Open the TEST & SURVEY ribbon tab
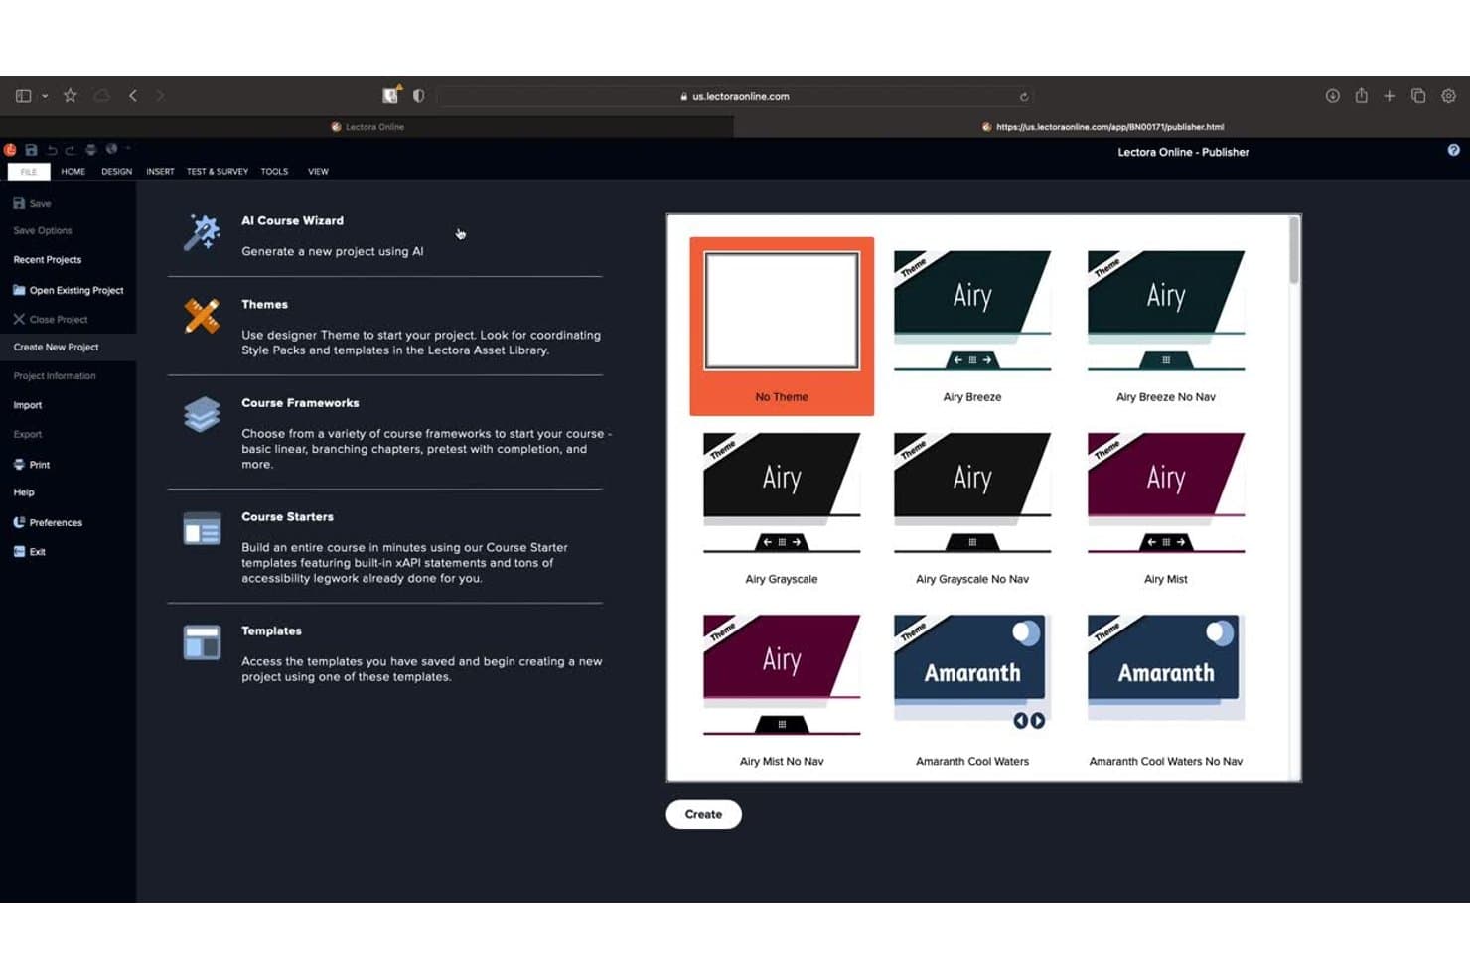Screen dimensions: 1470x980 tap(218, 172)
